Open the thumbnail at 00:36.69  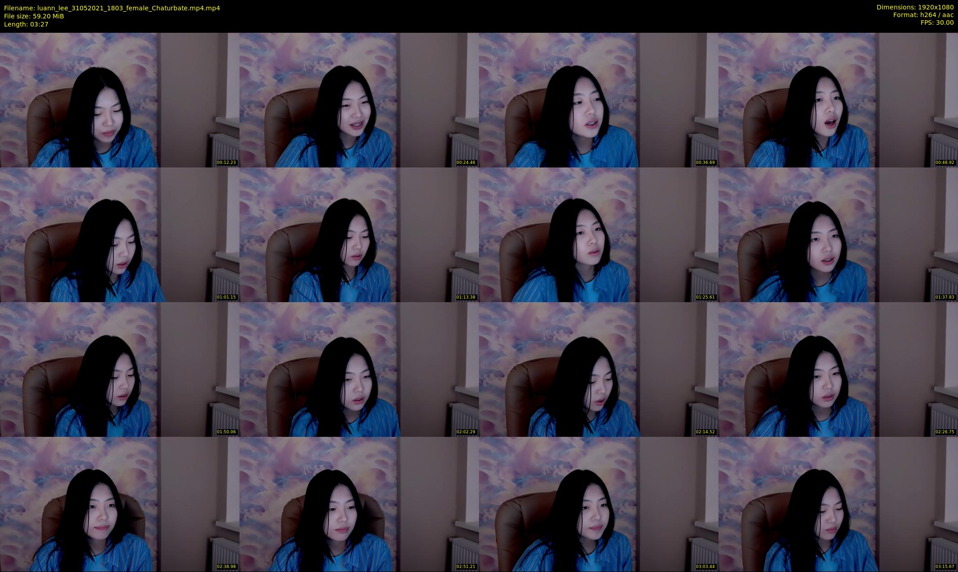(599, 100)
